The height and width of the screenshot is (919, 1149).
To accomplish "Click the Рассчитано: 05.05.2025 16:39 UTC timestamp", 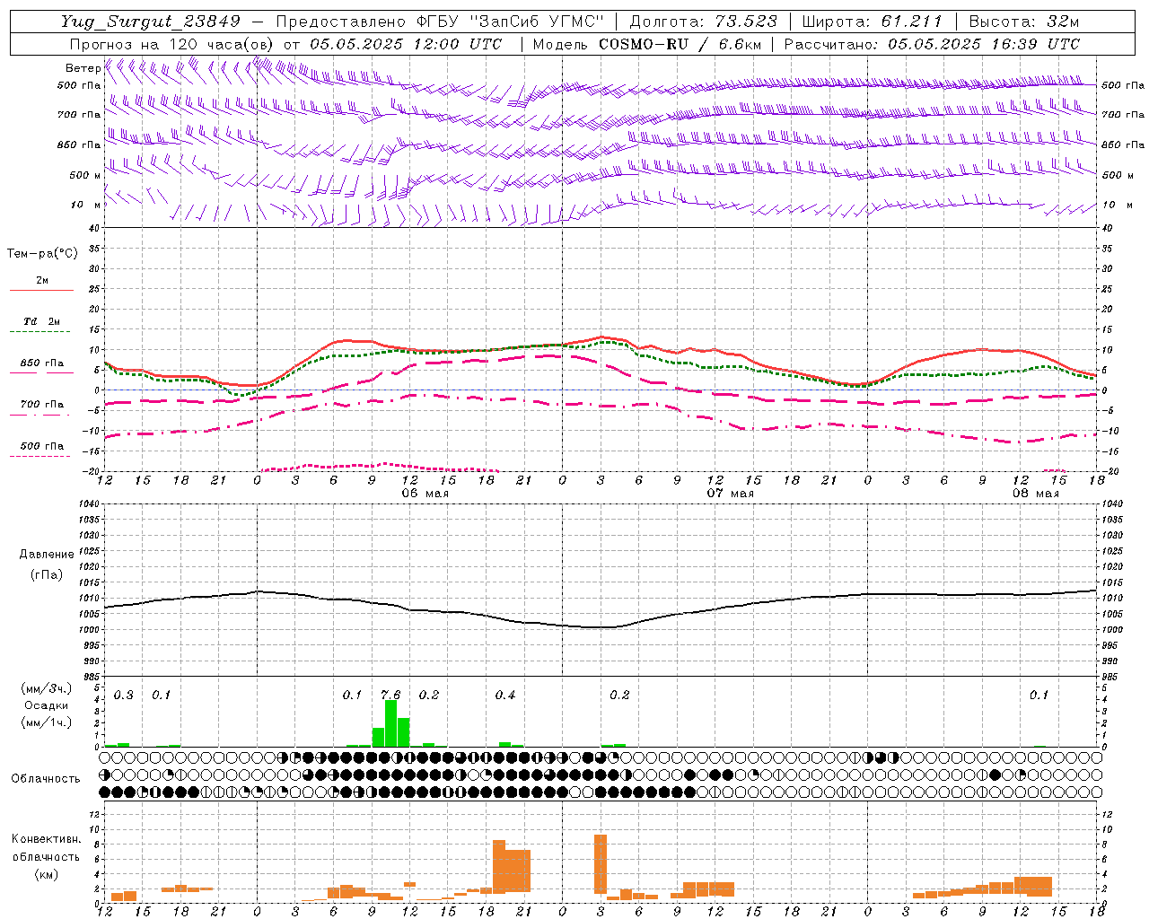I will click(x=932, y=44).
